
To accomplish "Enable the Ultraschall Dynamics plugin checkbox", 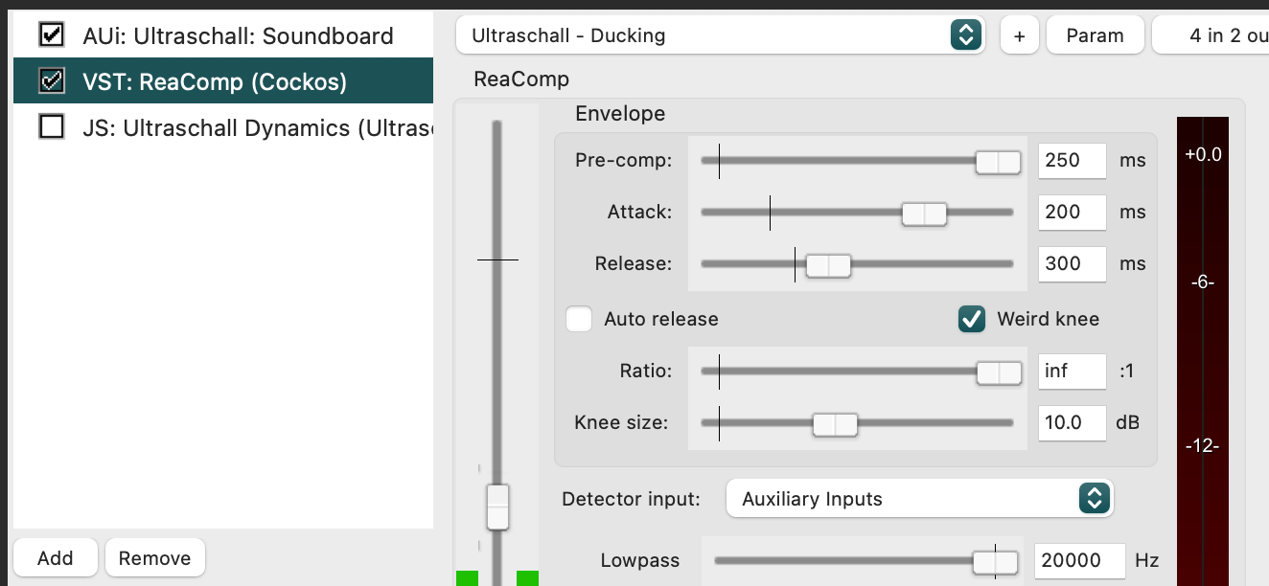I will [x=51, y=126].
